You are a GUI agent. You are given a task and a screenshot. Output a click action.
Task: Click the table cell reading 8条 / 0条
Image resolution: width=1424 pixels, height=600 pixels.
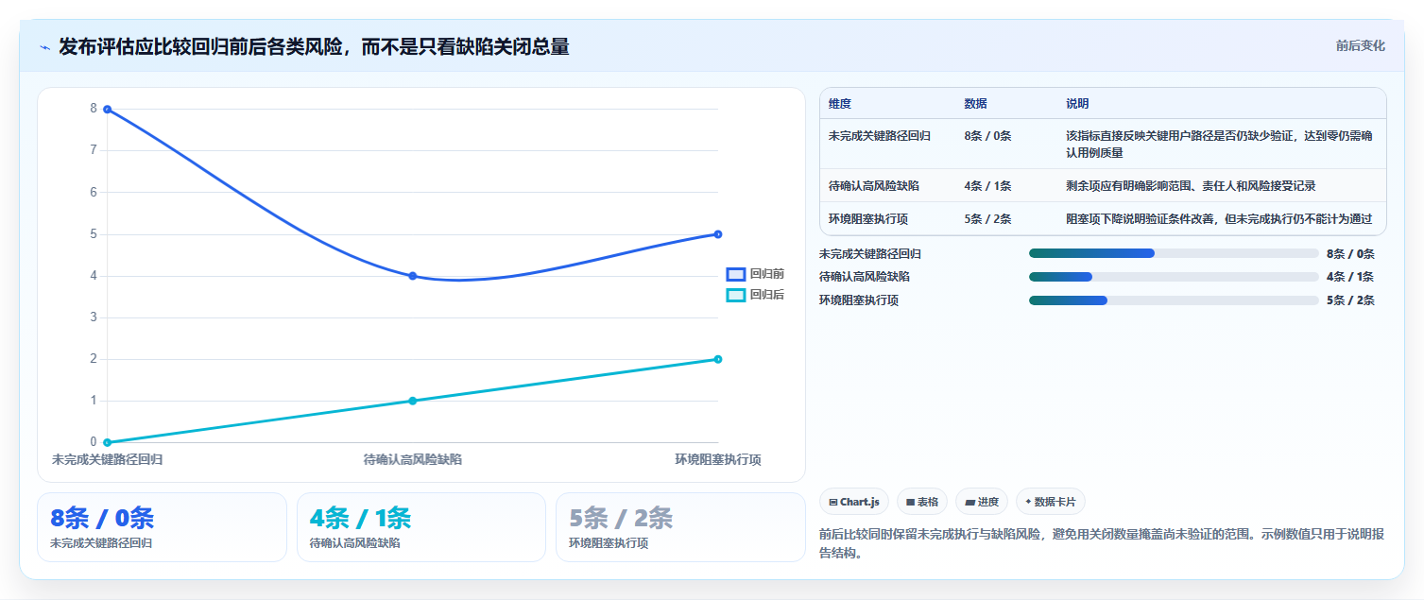[x=987, y=136]
